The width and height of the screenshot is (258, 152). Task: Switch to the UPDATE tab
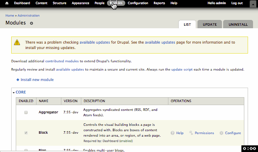coord(209,25)
